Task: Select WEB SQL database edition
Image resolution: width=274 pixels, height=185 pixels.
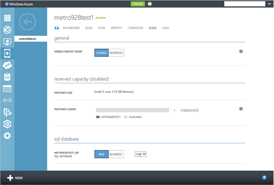Action: click(101, 154)
